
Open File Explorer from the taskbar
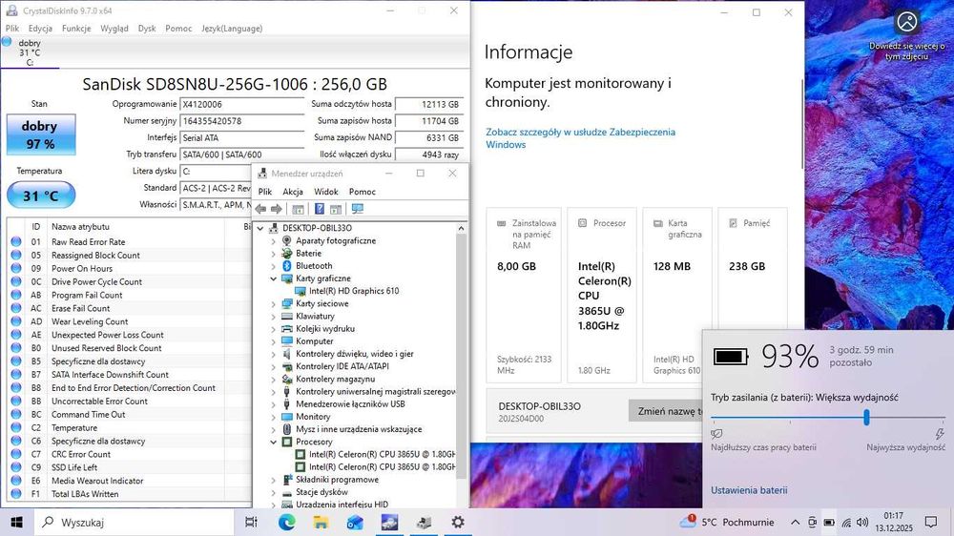point(321,522)
